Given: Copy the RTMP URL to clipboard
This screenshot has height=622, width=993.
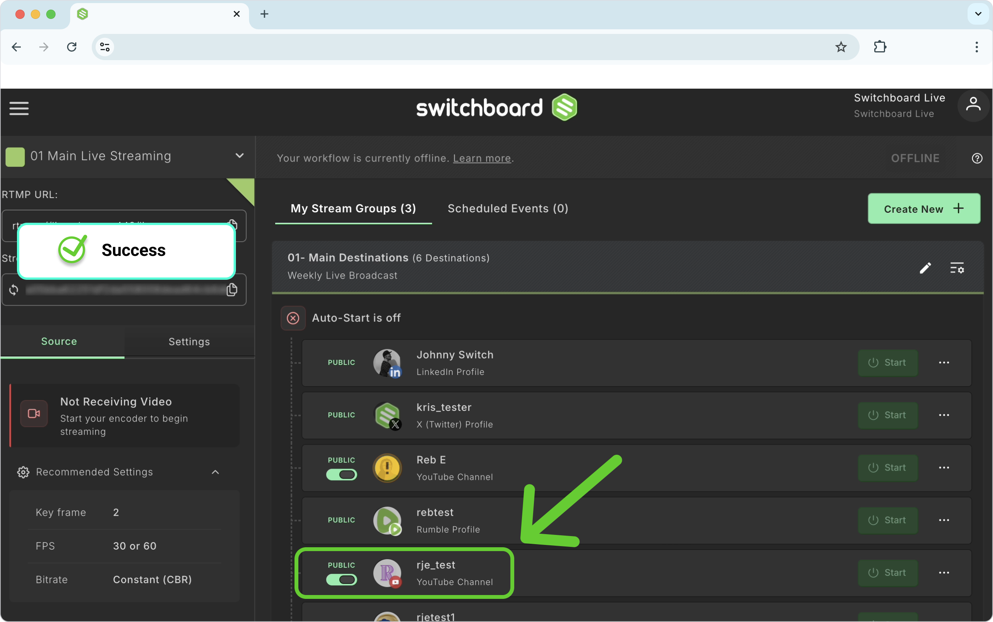Looking at the screenshot, I should pyautogui.click(x=233, y=225).
